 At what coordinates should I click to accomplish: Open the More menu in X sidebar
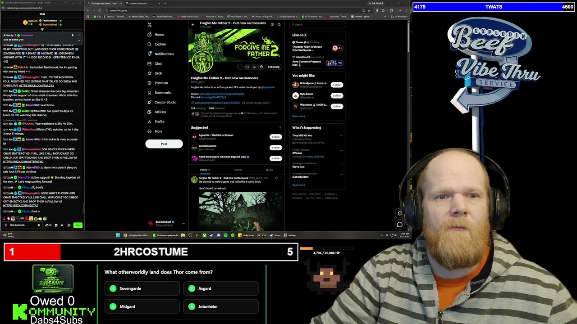pyautogui.click(x=155, y=131)
